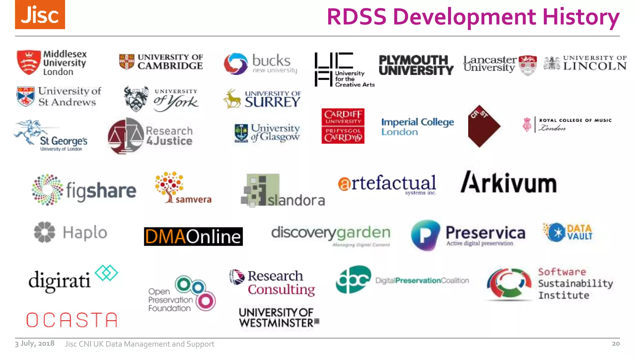Click the date 3 July, 2018

tap(35, 343)
